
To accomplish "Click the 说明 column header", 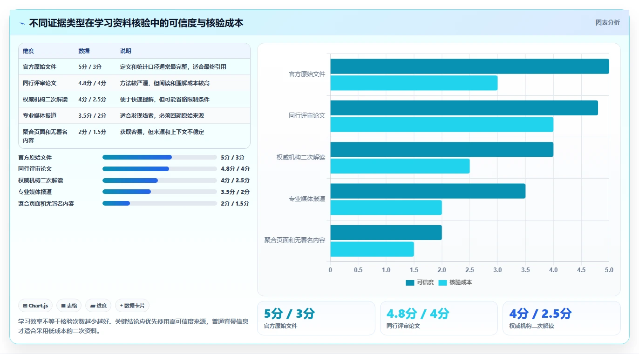I will click(126, 51).
